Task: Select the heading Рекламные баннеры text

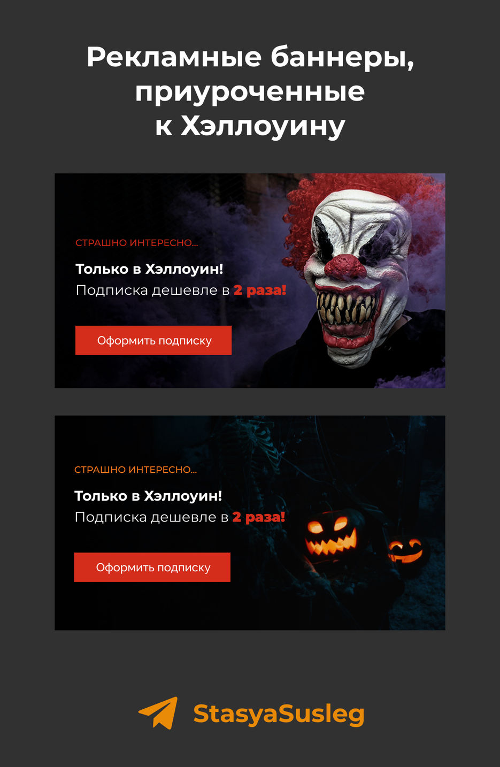Action: pos(250,57)
